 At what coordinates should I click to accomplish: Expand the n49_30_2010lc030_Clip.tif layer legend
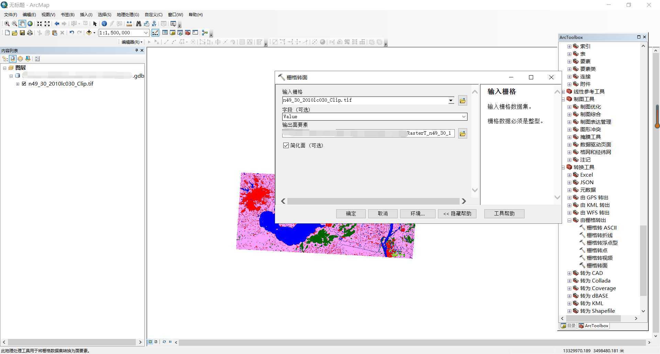coord(18,84)
